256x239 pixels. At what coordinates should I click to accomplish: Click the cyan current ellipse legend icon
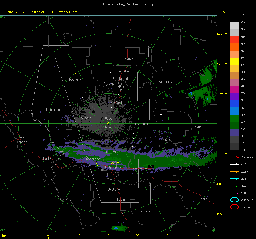234,200
